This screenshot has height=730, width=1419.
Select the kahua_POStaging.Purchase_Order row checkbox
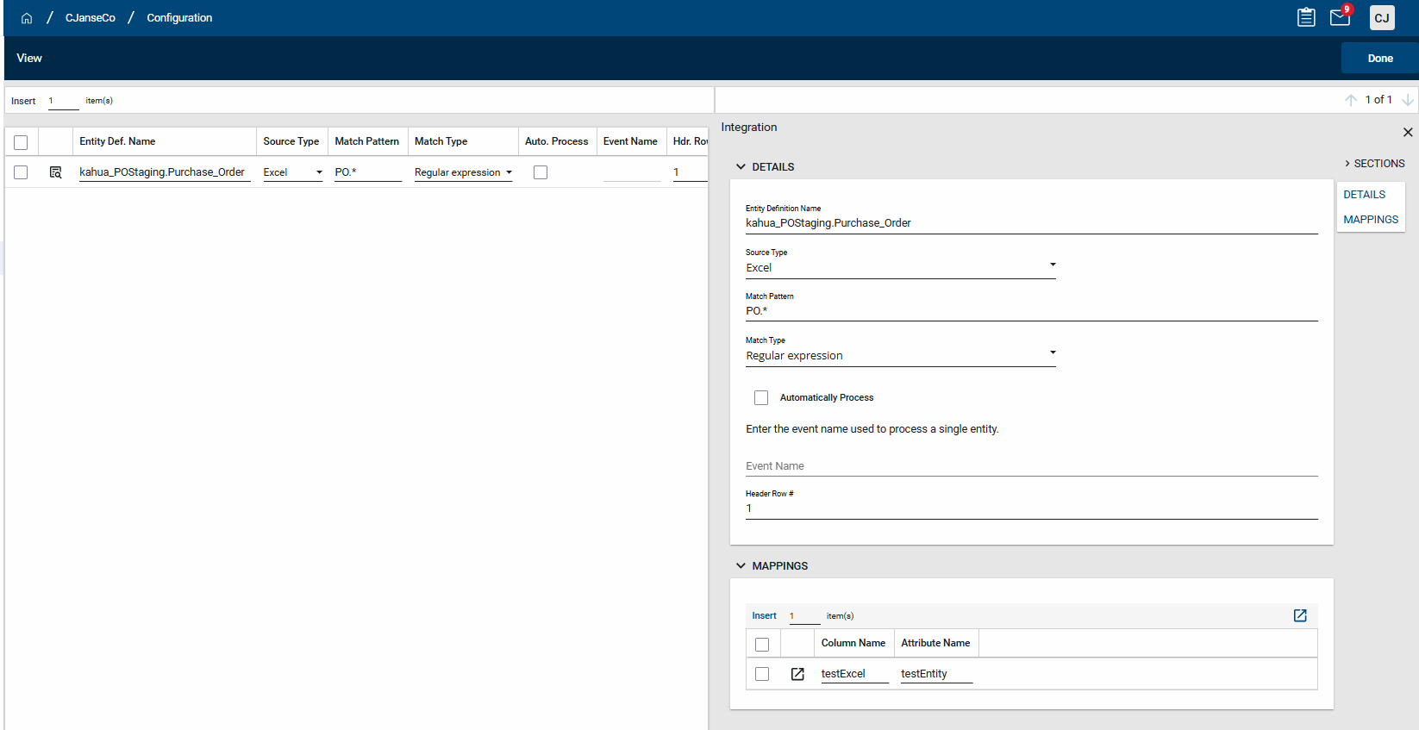tap(21, 172)
